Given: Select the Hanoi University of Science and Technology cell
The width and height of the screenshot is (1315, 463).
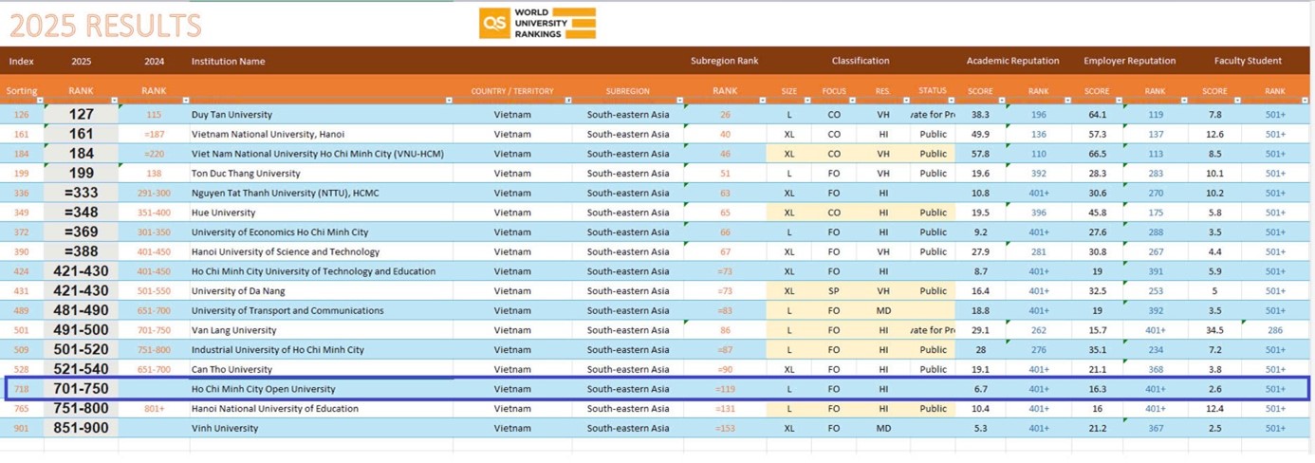Looking at the screenshot, I should pos(320,251).
